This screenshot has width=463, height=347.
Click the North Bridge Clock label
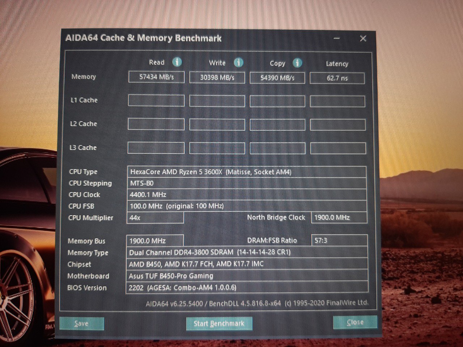(x=276, y=217)
